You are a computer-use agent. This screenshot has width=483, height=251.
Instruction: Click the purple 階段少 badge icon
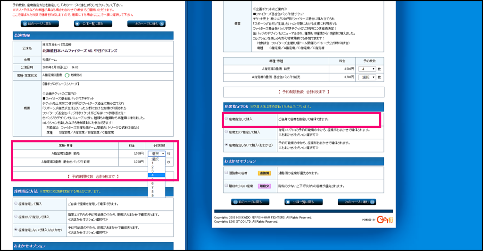pyautogui.click(x=264, y=186)
